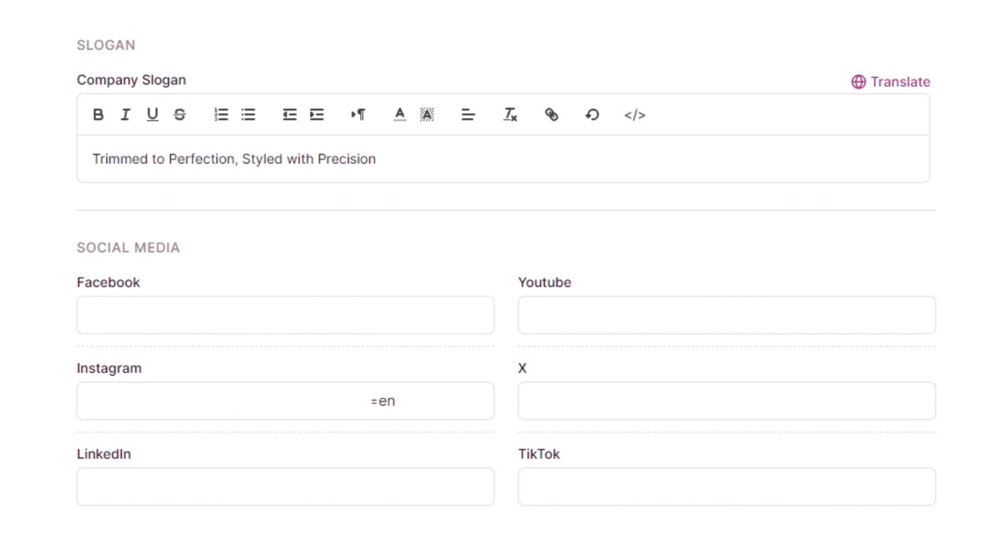The height and width of the screenshot is (558, 993).
Task: Open the text color picker
Action: tap(399, 115)
